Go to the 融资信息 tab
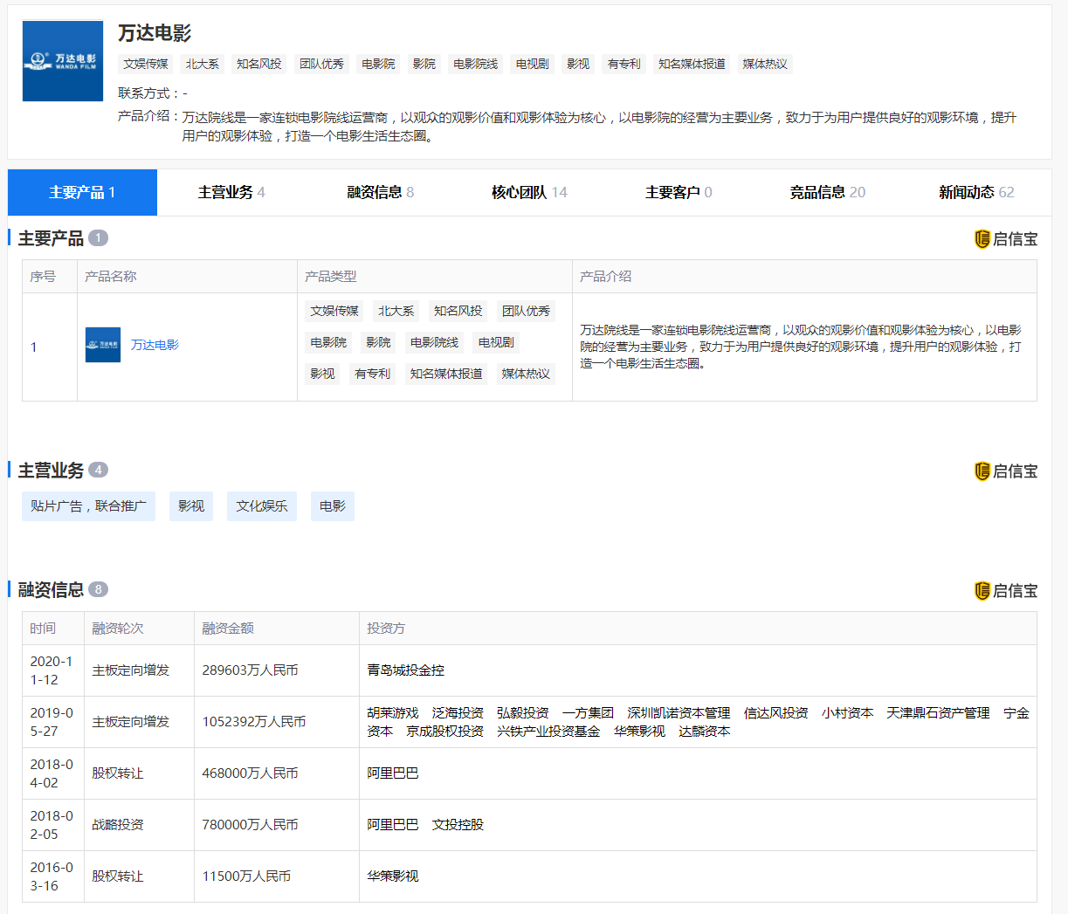Image resolution: width=1068 pixels, height=914 pixels. (381, 192)
